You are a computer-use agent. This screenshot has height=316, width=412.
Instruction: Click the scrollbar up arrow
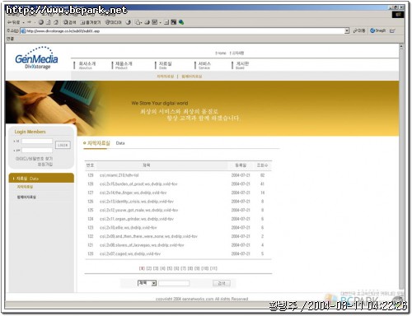401,47
